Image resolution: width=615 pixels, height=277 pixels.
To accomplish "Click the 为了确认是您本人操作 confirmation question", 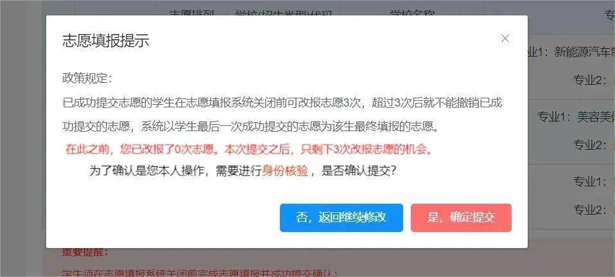I will 242,172.
